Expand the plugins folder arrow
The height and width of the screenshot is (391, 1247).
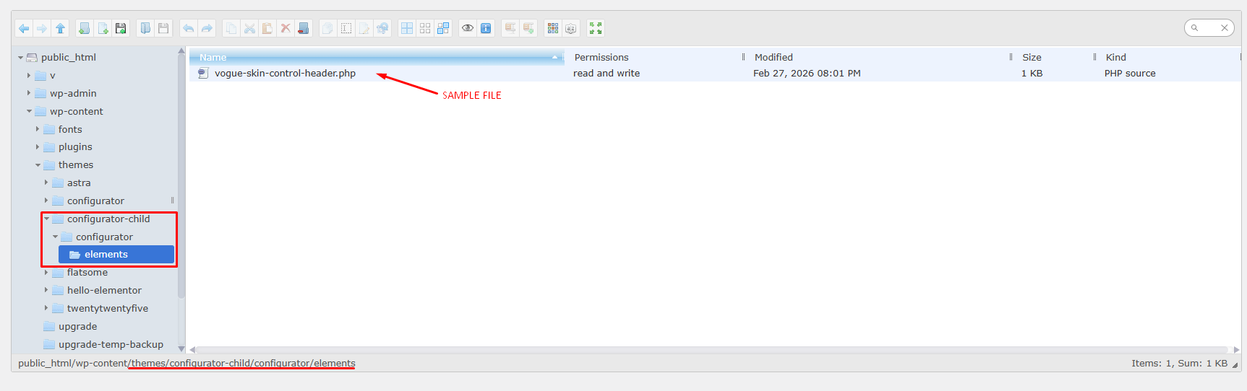tap(38, 146)
